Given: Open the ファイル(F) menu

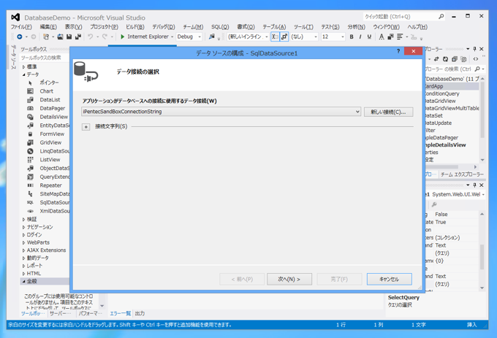Looking at the screenshot, I should [x=21, y=27].
